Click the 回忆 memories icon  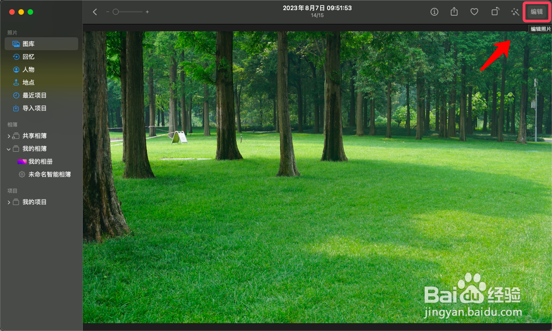(x=16, y=57)
